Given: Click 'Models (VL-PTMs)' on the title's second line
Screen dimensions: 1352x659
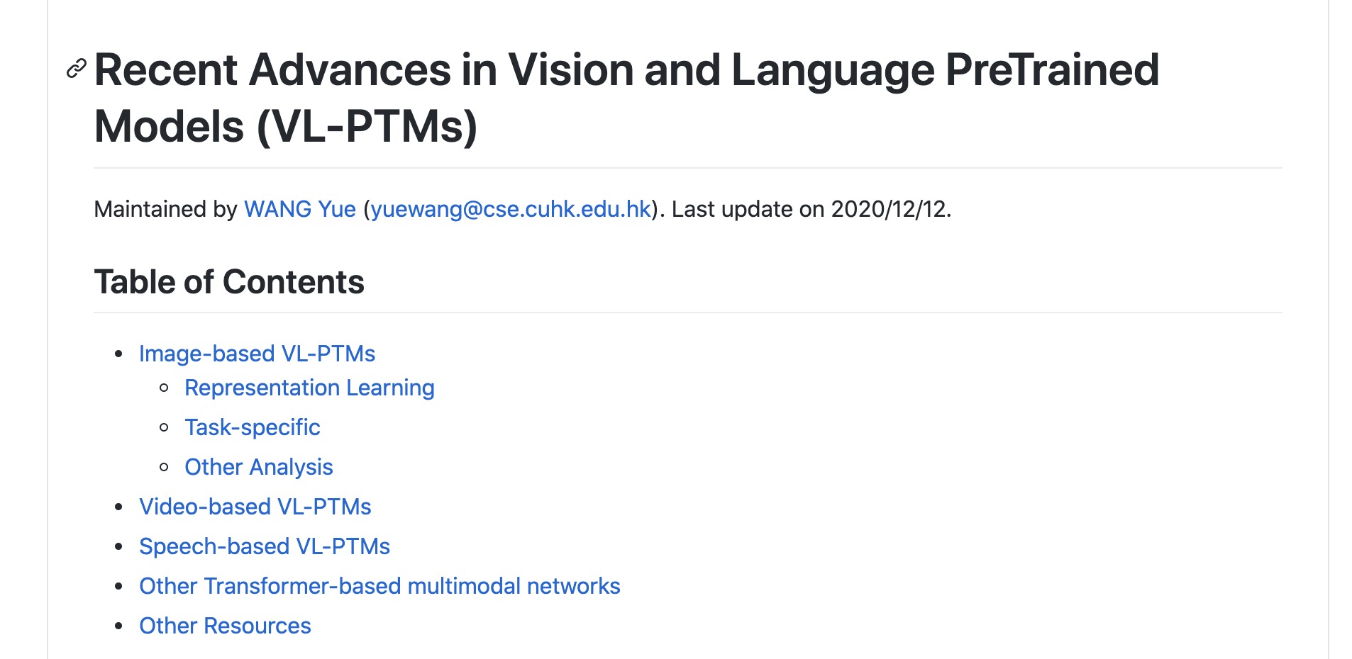Looking at the screenshot, I should pyautogui.click(x=285, y=127).
